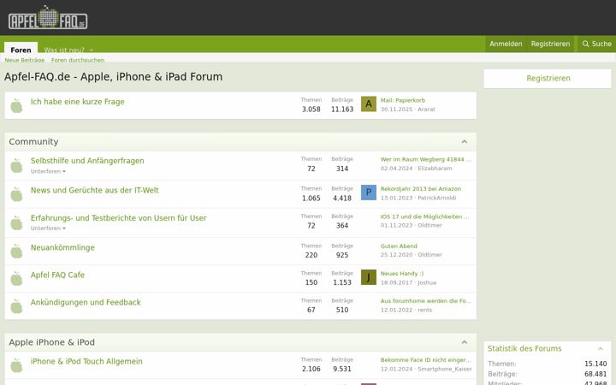
Task: Click the Apfel FAQ logo
Action: [x=48, y=18]
